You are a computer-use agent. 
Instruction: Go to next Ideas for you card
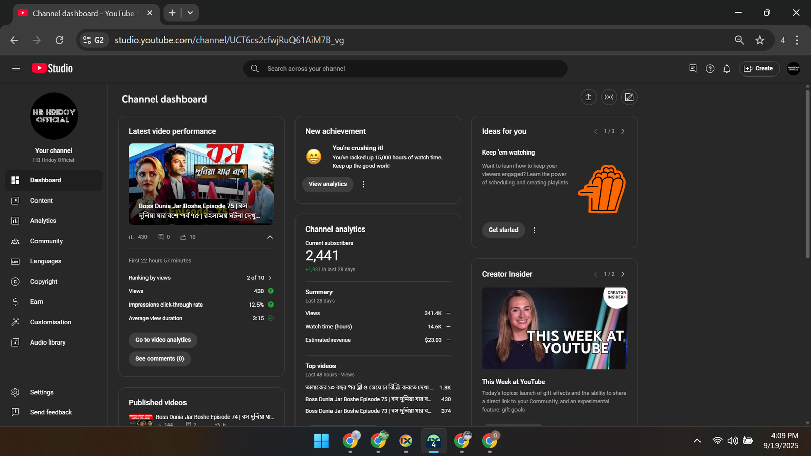tap(623, 131)
